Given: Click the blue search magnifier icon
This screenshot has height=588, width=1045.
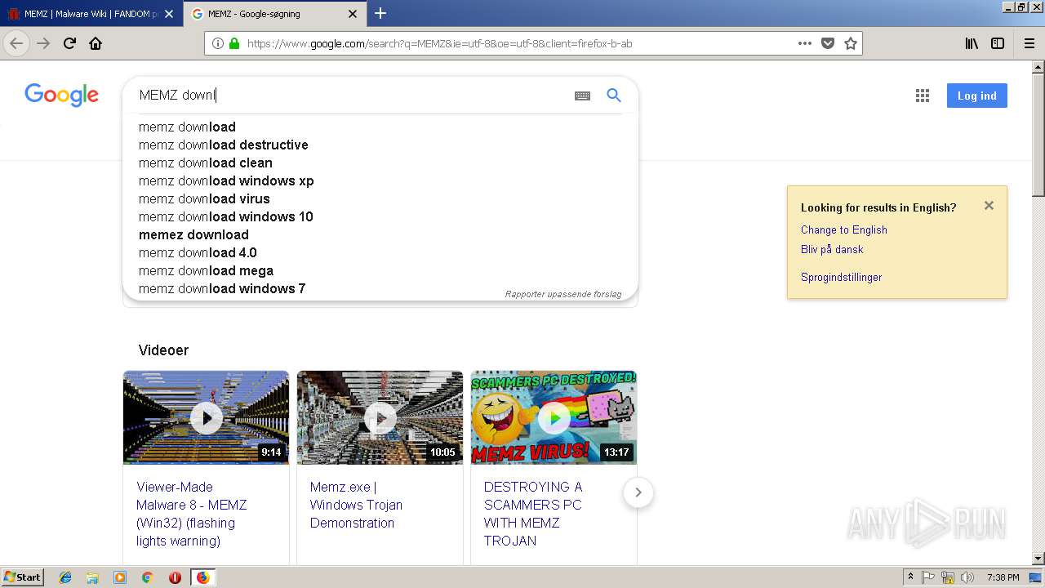Looking at the screenshot, I should 614,96.
